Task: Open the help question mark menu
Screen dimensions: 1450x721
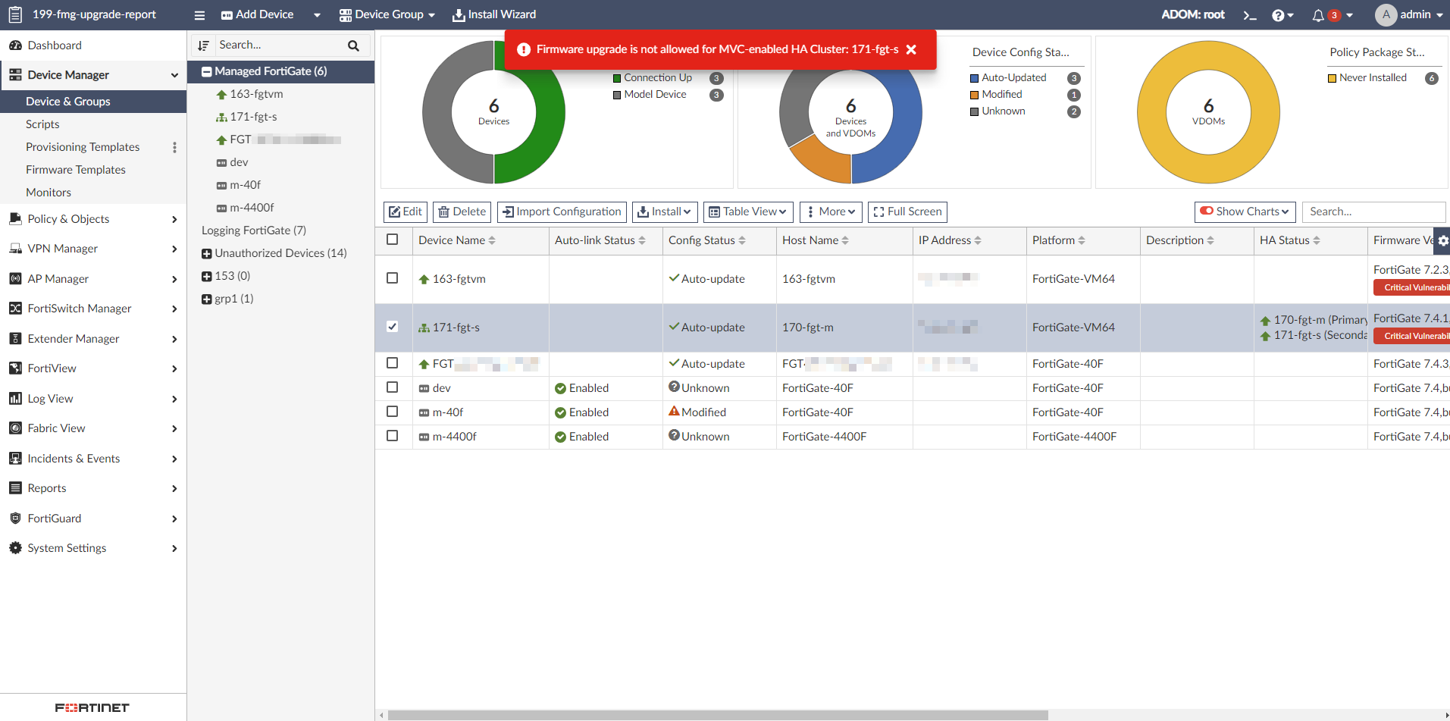Action: click(1279, 15)
